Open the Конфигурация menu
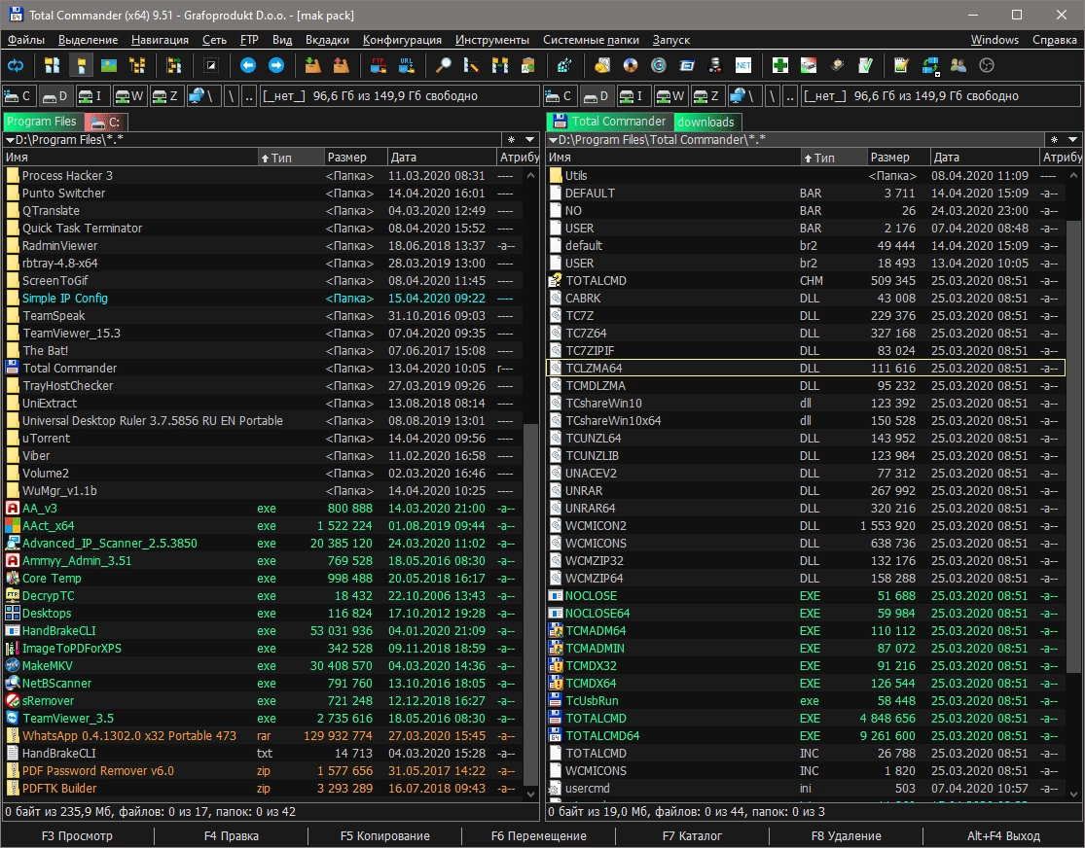1085x848 pixels. point(402,40)
